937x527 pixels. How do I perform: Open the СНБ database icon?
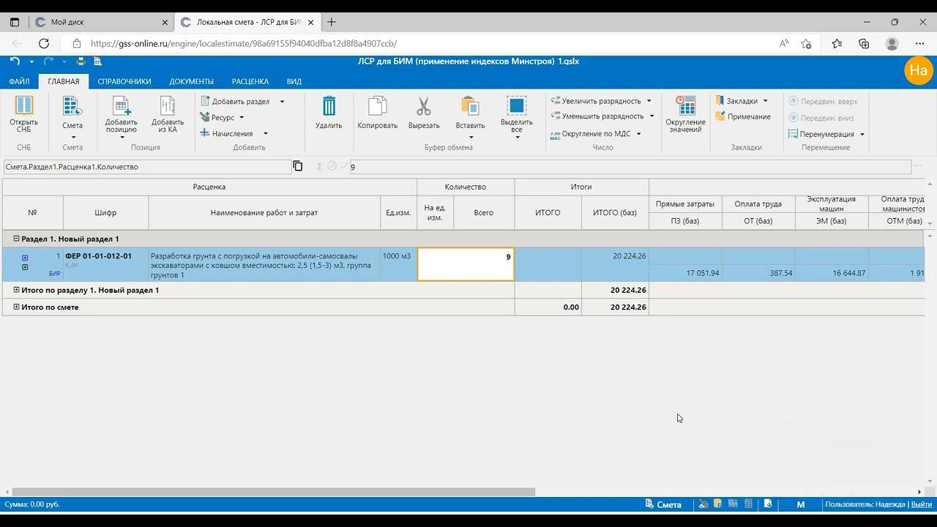[x=24, y=106]
